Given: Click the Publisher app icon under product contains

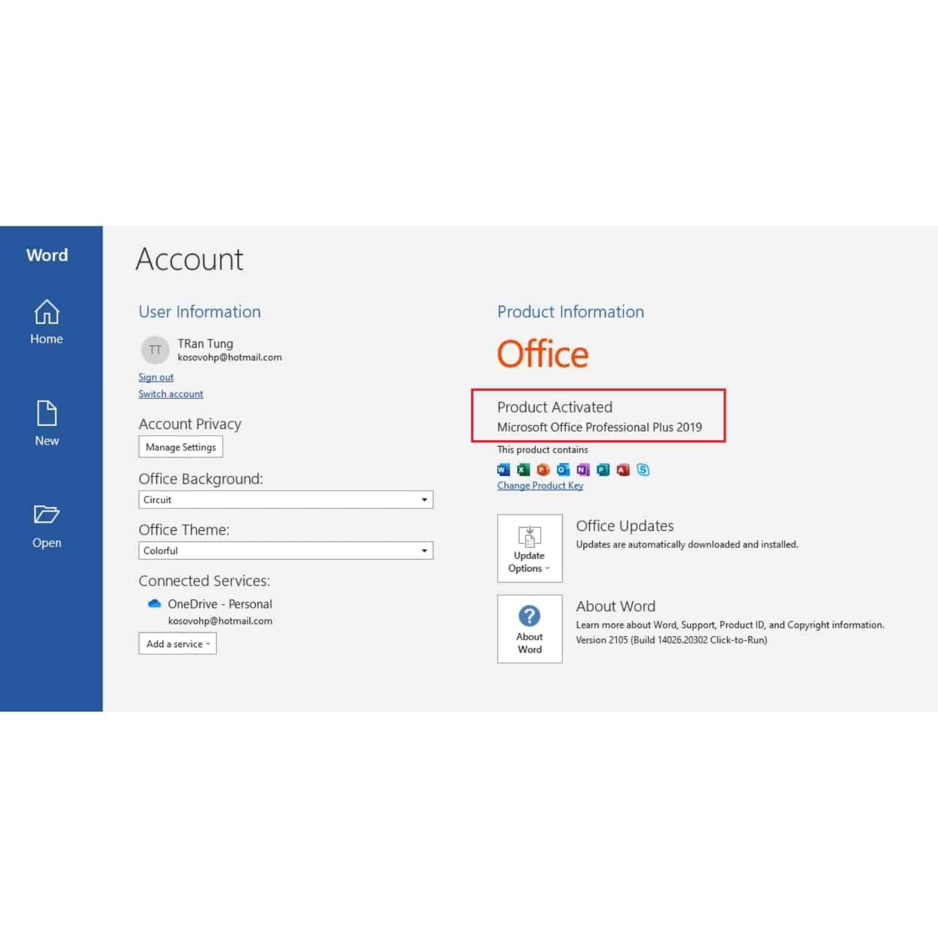Looking at the screenshot, I should click(x=603, y=470).
